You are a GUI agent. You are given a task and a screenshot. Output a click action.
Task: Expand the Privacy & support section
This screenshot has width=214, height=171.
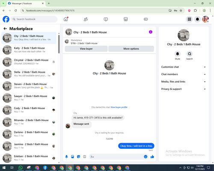tap(184, 89)
